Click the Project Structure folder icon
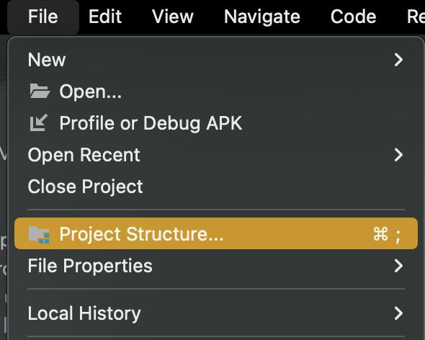The image size is (425, 340). pos(39,234)
